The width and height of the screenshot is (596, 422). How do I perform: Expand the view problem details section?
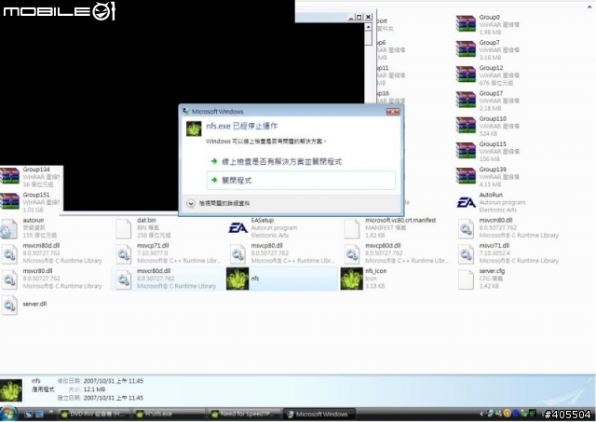click(x=191, y=203)
